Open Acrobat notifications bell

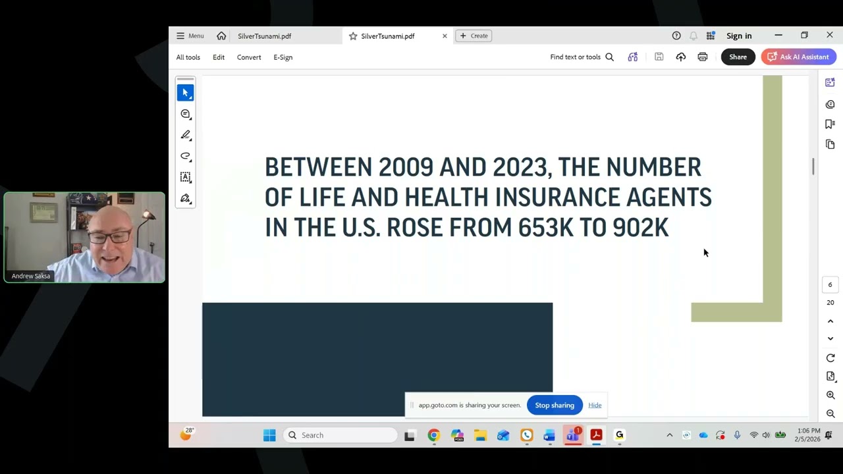point(693,36)
